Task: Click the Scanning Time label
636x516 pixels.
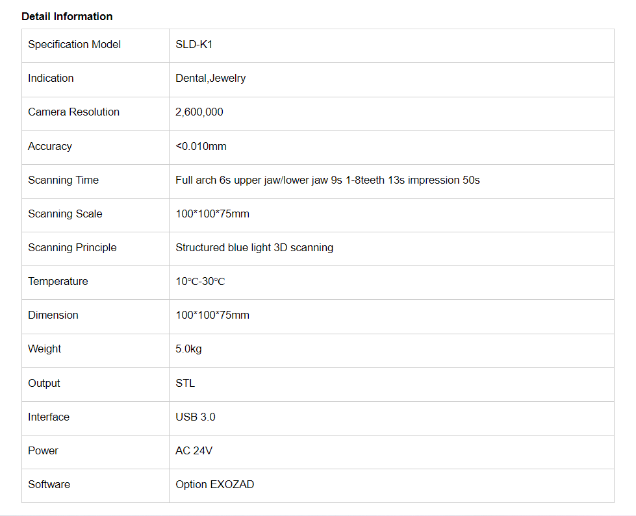Action: (63, 180)
